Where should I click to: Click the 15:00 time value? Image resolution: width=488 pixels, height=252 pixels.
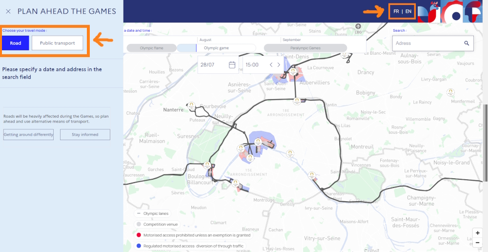(x=252, y=65)
